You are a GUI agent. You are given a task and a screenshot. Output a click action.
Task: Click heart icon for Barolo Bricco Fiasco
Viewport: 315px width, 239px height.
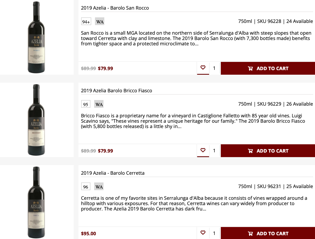click(203, 150)
